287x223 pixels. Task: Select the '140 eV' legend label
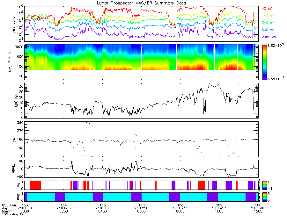tap(268, 16)
